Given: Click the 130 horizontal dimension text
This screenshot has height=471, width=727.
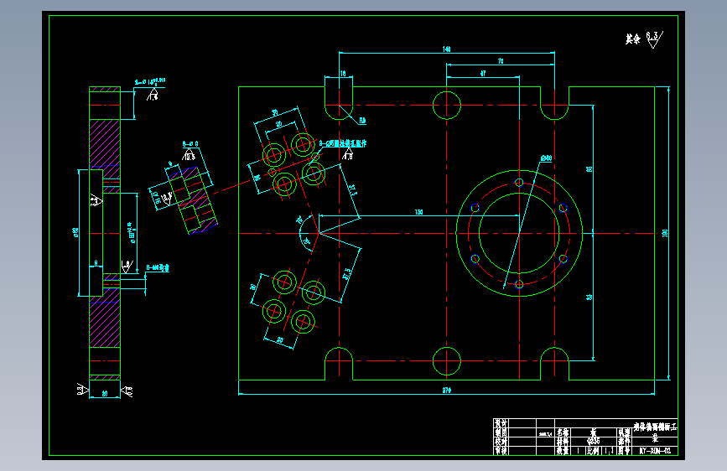Looking at the screenshot, I should click(418, 212).
